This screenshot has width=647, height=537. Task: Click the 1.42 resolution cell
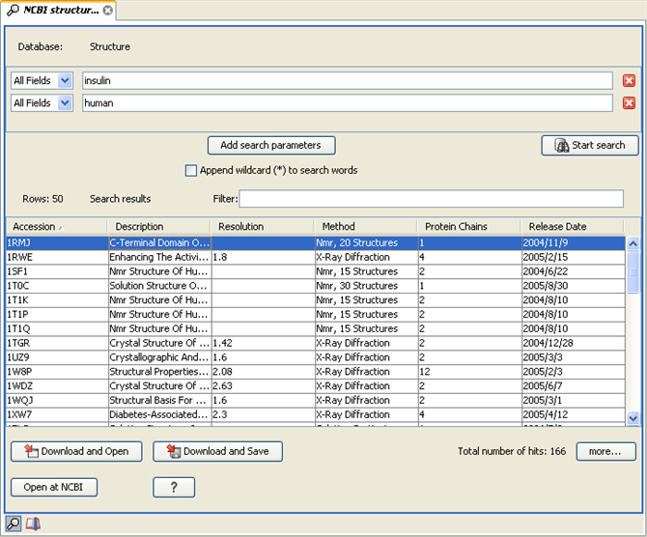[264, 343]
